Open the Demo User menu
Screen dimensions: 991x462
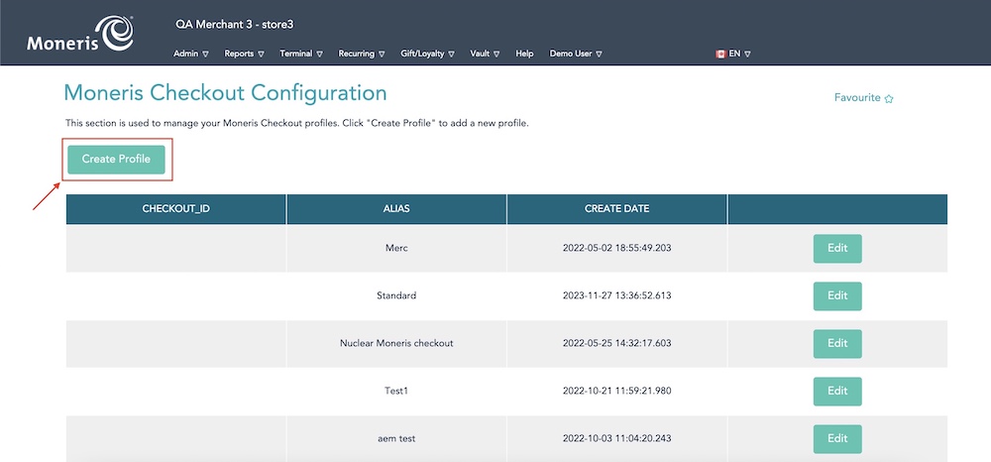coord(576,54)
